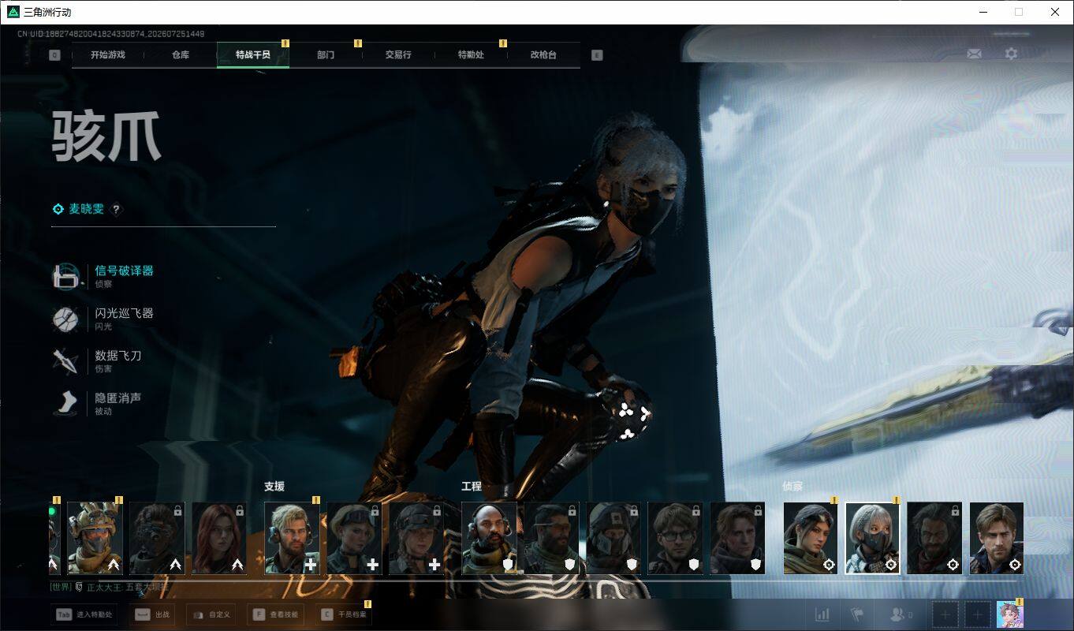Open the 开始游戏 tab
1074x631 pixels.
pyautogui.click(x=107, y=55)
